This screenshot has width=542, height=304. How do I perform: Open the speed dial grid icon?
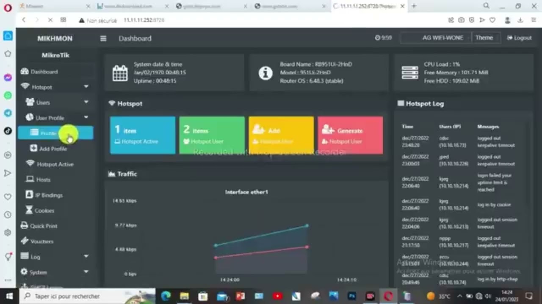pyautogui.click(x=63, y=20)
